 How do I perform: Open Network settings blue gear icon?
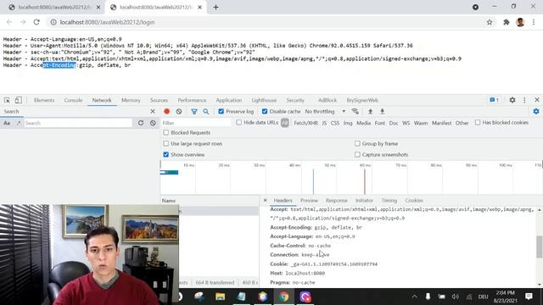[536, 111]
